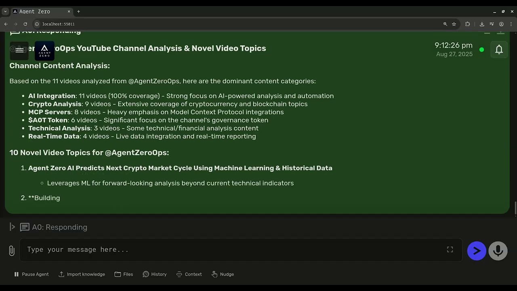Click the browser extensions puzzle icon
517x291 pixels.
pos(468,24)
